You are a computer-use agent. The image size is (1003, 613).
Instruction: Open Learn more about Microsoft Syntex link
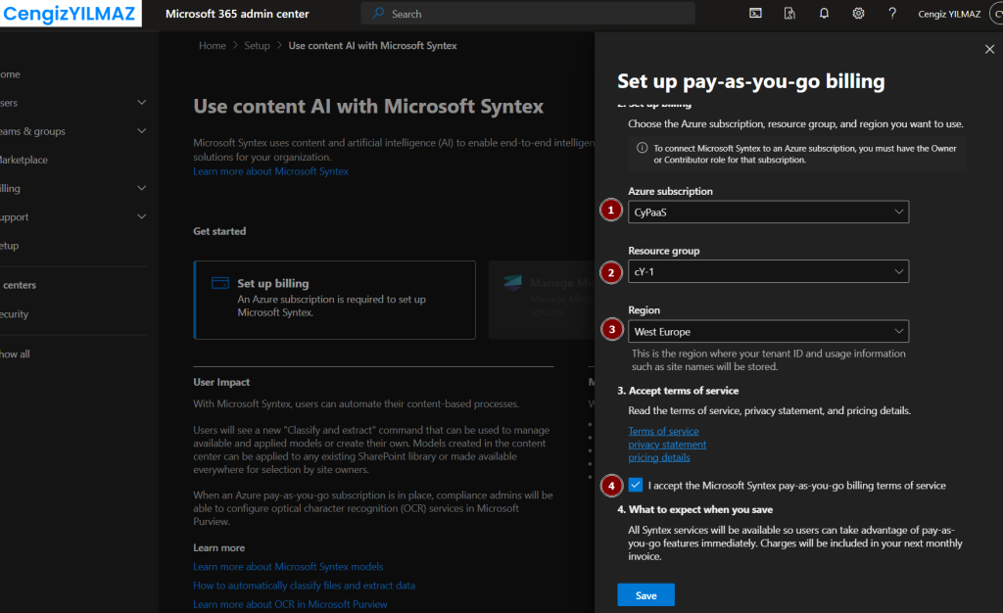click(270, 171)
